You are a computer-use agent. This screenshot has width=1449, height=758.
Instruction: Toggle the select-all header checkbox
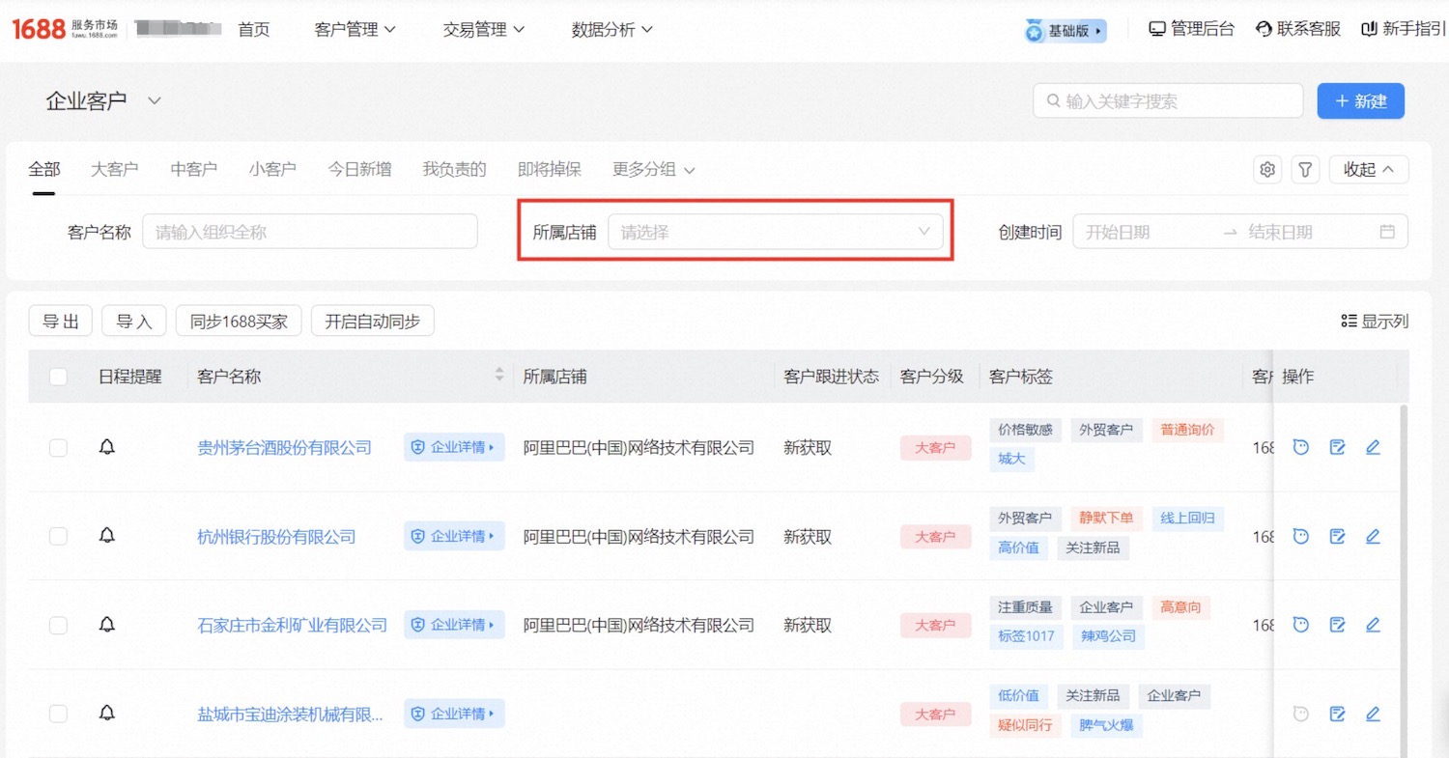58,377
